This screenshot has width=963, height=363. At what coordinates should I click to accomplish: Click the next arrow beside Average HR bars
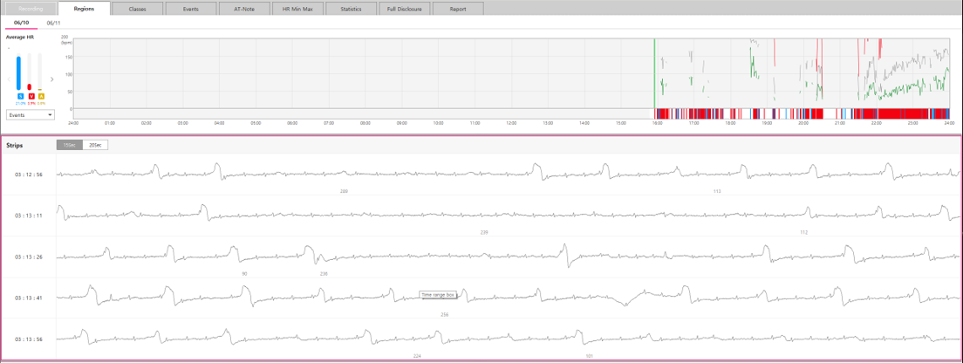(51, 79)
